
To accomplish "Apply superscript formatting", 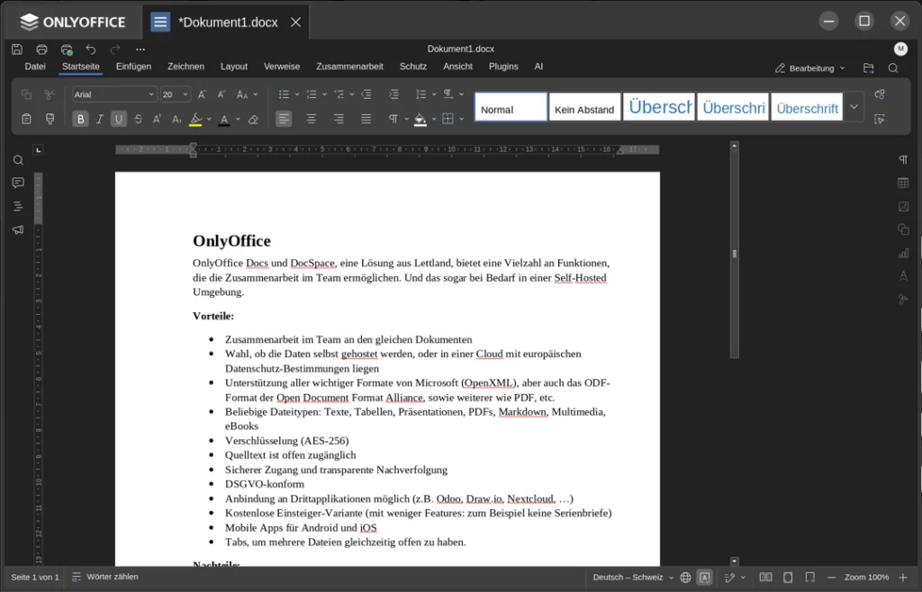I will click(157, 120).
